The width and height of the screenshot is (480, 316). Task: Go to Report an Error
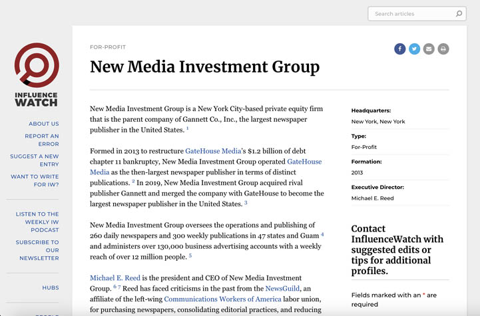[42, 140]
